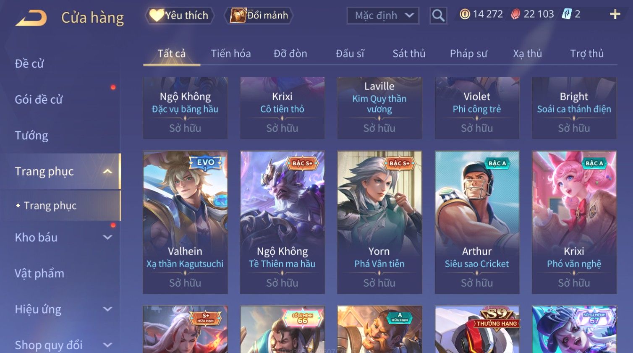Tap the blue voucher ticket icon
633x353 pixels.
click(567, 14)
